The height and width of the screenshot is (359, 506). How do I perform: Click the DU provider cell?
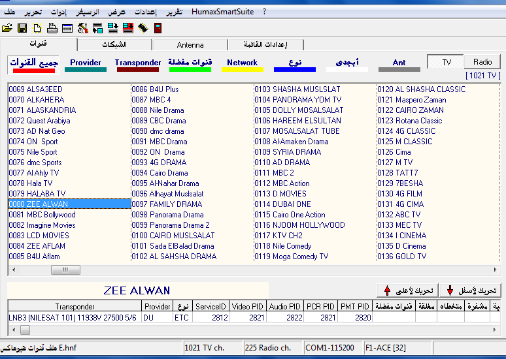tap(158, 317)
